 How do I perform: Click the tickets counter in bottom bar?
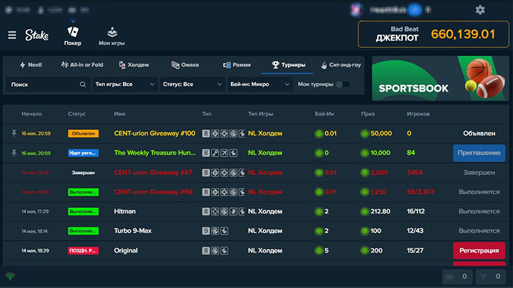[457, 276]
